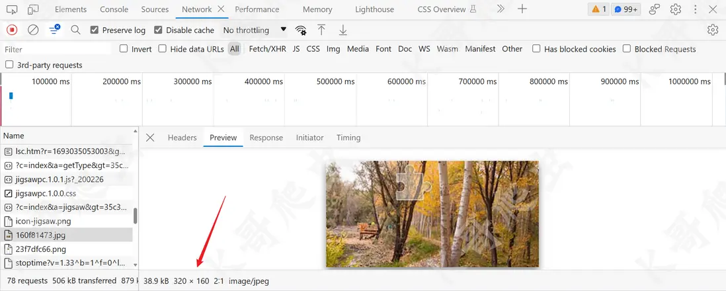Filter requests by Fetch/XHR

(x=268, y=49)
